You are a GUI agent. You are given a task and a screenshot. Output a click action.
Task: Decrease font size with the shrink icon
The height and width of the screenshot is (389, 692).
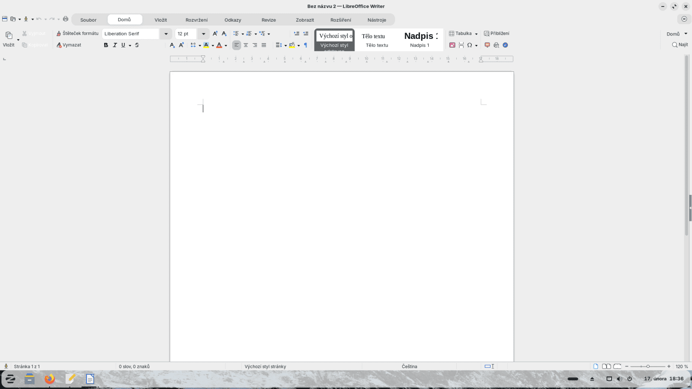tap(224, 34)
